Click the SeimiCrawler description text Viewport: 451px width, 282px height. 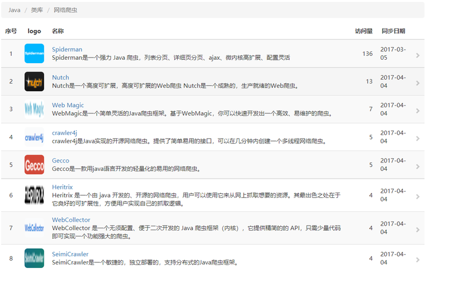145,262
